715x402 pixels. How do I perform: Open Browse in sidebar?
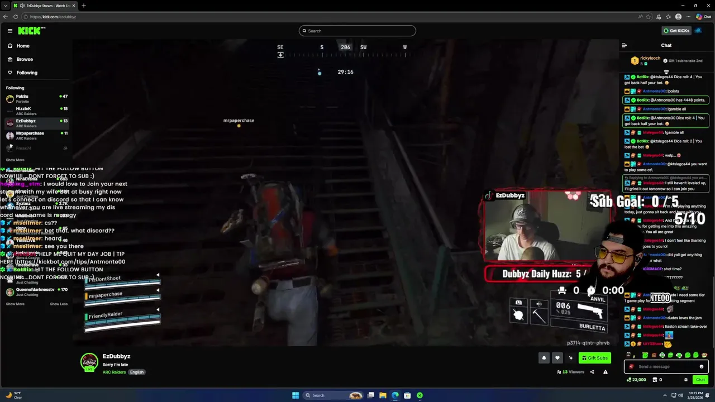point(20,59)
